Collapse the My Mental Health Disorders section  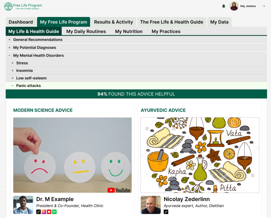point(136,56)
